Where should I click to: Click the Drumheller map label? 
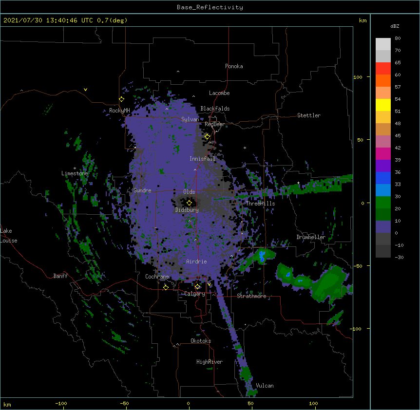point(311,237)
